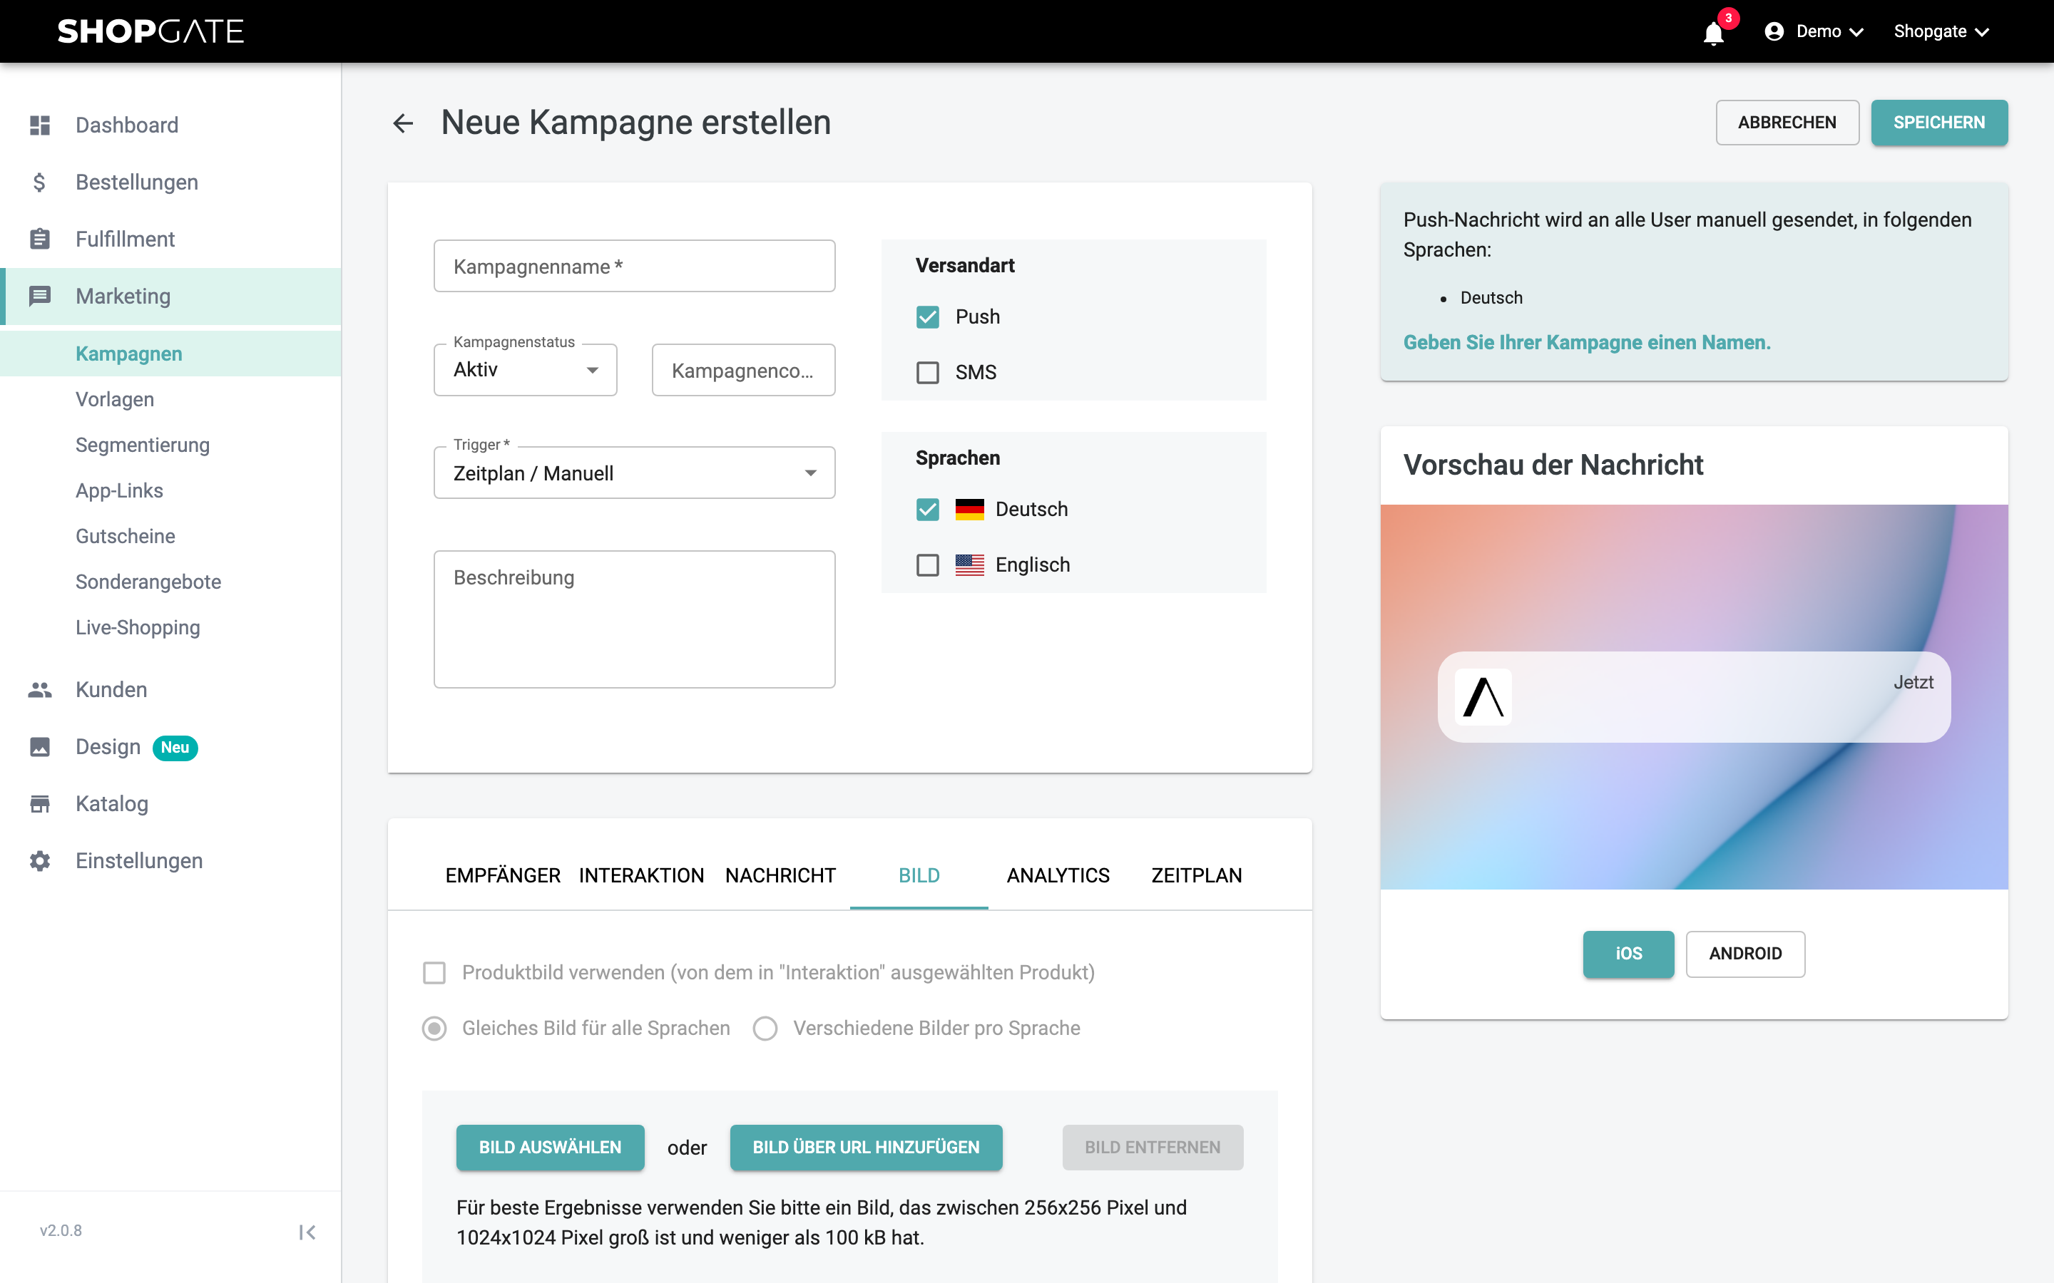The height and width of the screenshot is (1283, 2054).
Task: Uncheck the Push checkbox
Action: click(x=928, y=317)
